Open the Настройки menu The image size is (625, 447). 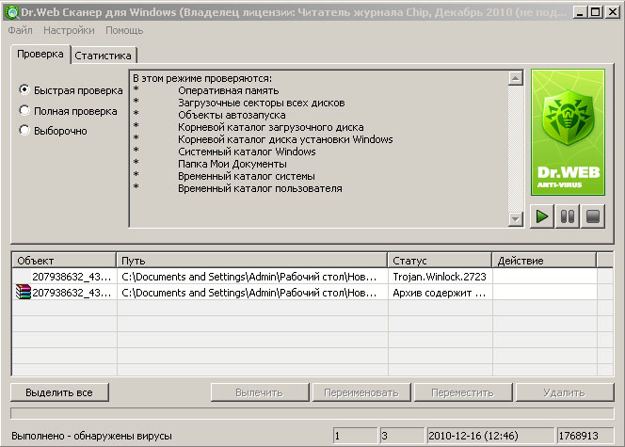pos(69,30)
